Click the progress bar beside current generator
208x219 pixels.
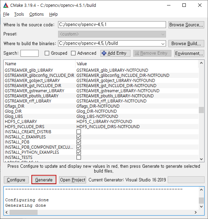(x=186, y=180)
